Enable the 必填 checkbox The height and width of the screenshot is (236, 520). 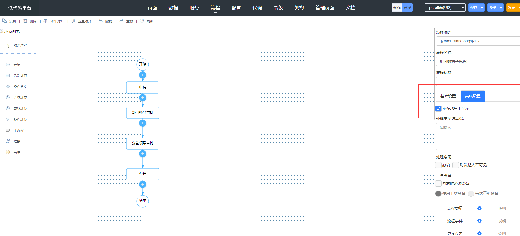(x=438, y=165)
